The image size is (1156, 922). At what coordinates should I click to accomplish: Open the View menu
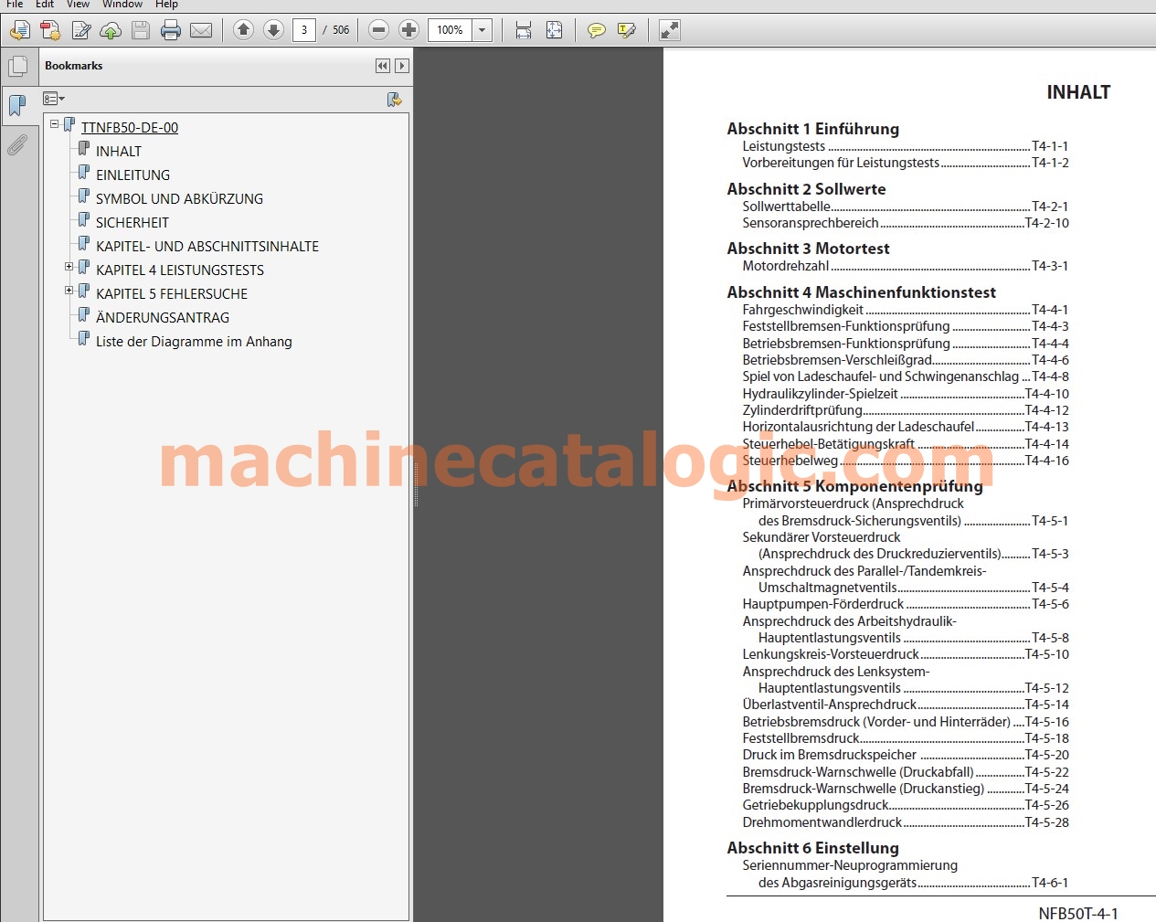(78, 4)
